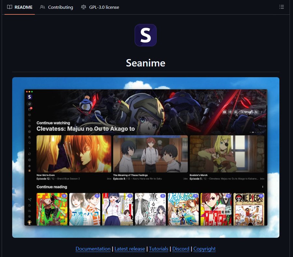Image resolution: width=293 pixels, height=257 pixels.
Task: Open the Chainsaw Man manga cover
Action: pyautogui.click(x=52, y=209)
